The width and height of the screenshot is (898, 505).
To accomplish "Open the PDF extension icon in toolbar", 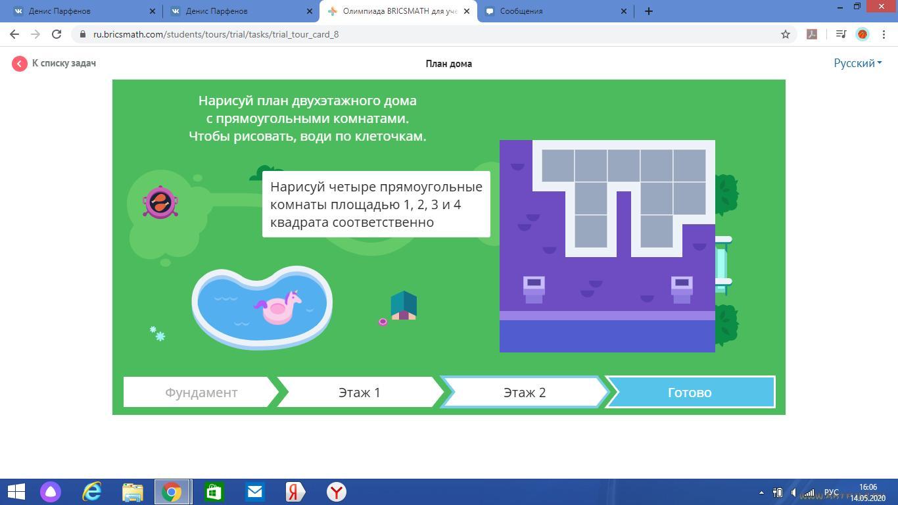I will click(x=812, y=34).
